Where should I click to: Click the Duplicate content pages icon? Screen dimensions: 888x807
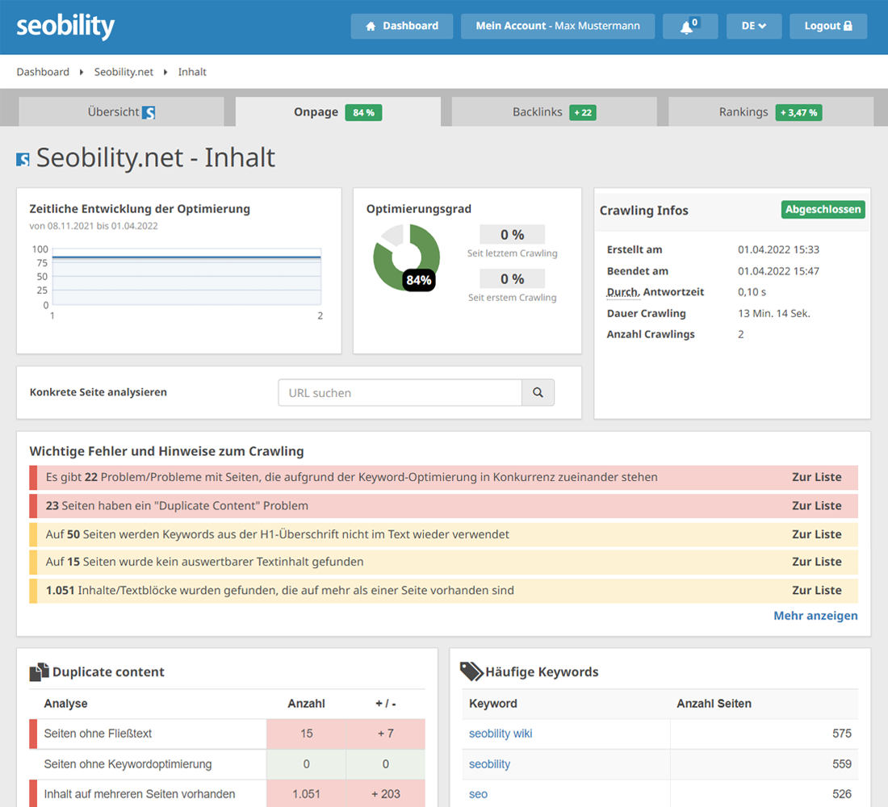point(39,671)
